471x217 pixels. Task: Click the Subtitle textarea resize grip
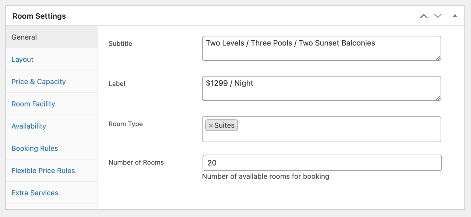click(x=439, y=58)
